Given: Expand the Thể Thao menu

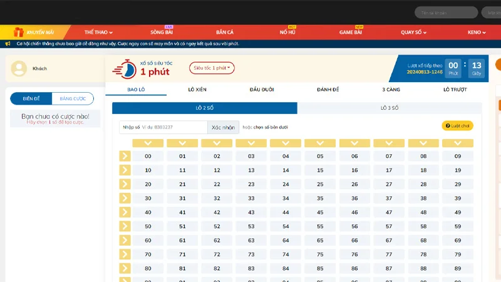Looking at the screenshot, I should pos(98,32).
